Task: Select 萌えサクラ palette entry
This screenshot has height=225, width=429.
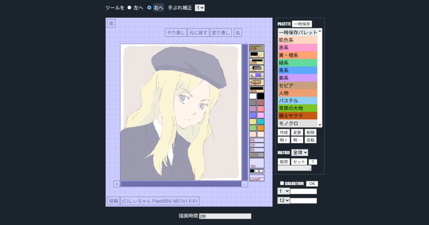Action: point(298,116)
